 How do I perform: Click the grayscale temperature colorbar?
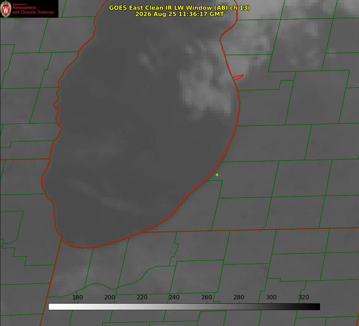pyautogui.click(x=184, y=307)
